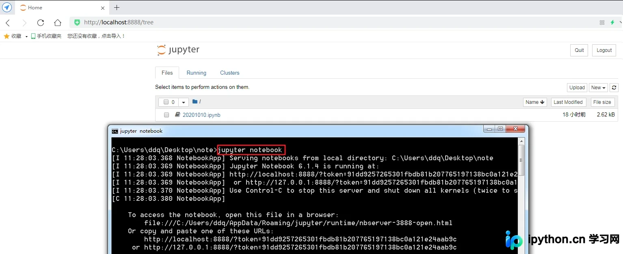Screen dimensions: 623x254
Task: Click the 'Serving notebooks from local directory' line
Action: pos(303,158)
